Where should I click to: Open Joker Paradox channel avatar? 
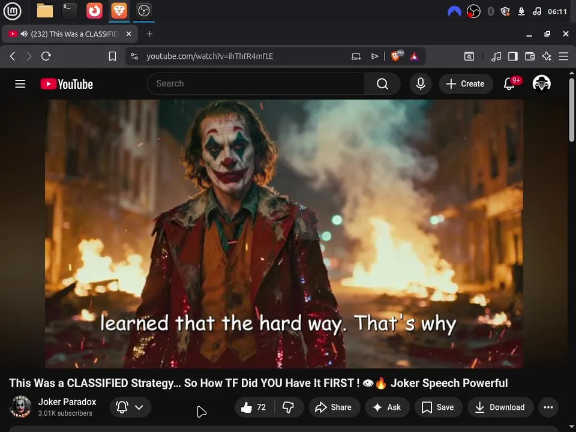click(20, 407)
